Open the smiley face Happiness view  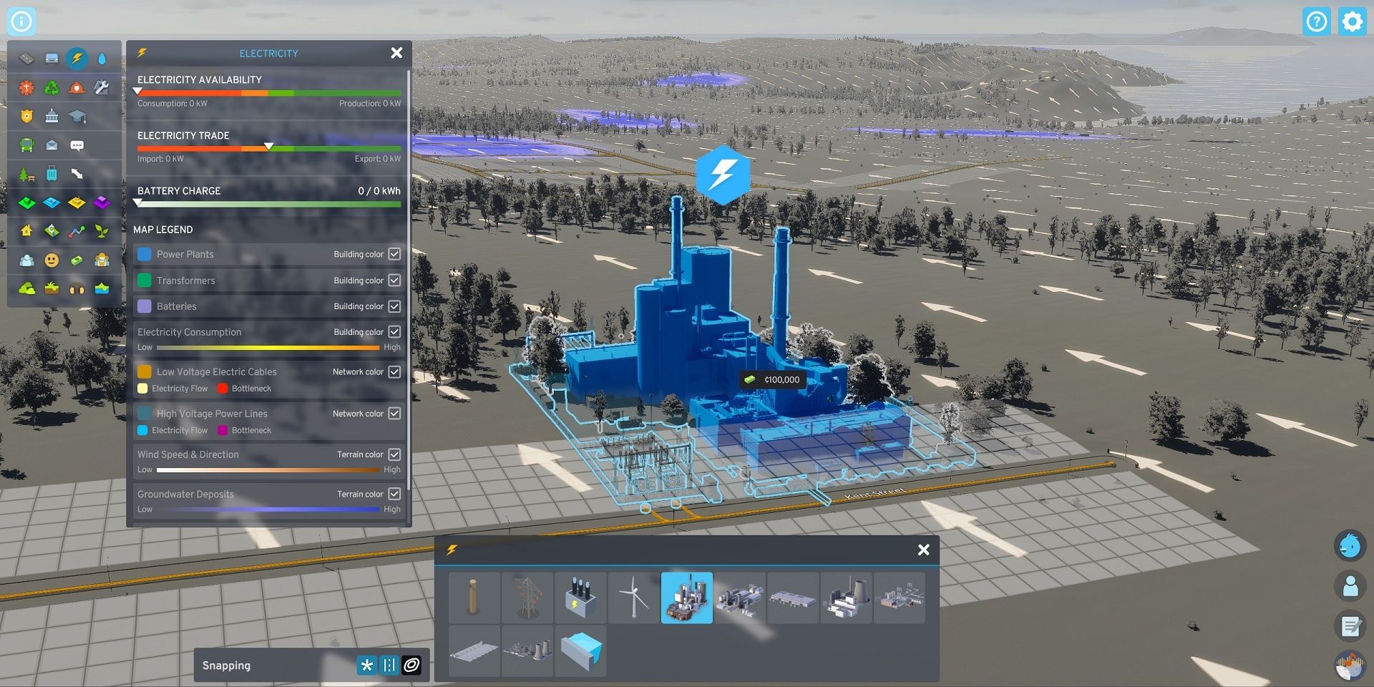click(52, 260)
